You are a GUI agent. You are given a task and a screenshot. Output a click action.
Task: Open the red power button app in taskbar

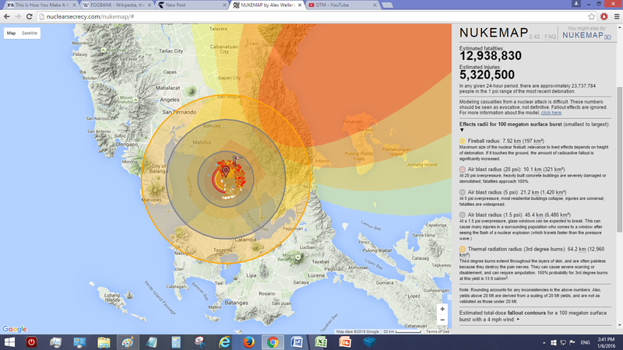coord(31,342)
